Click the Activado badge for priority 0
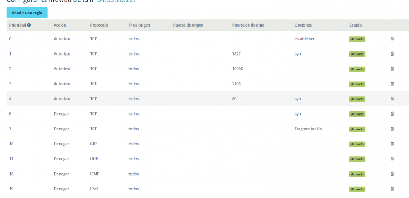The width and height of the screenshot is (409, 198). (357, 39)
